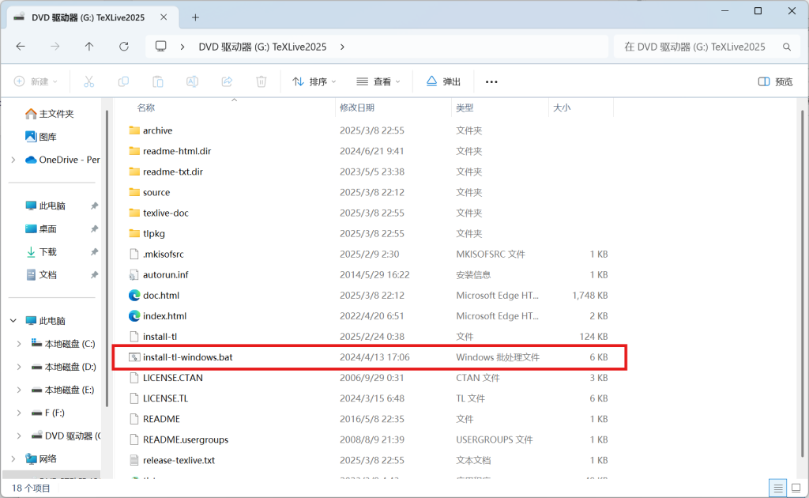The height and width of the screenshot is (498, 809).
Task: Go up one folder level
Action: coord(89,47)
